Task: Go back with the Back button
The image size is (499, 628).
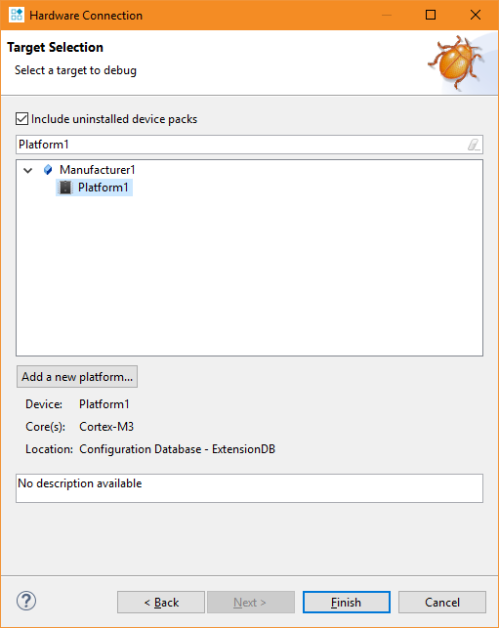Action: (161, 602)
